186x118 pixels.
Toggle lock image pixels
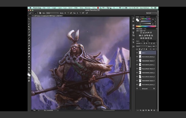[142, 49]
